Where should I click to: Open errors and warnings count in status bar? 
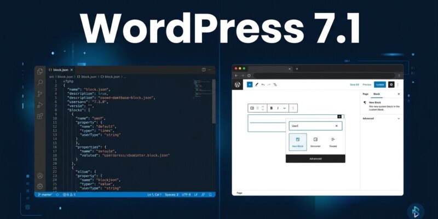(69, 194)
